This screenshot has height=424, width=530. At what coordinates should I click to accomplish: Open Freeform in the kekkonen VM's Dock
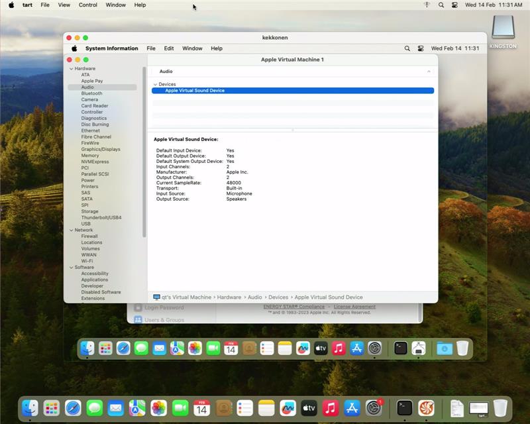click(x=303, y=348)
